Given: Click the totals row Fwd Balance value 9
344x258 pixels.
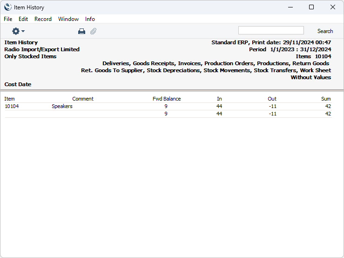Looking at the screenshot, I should (x=166, y=114).
